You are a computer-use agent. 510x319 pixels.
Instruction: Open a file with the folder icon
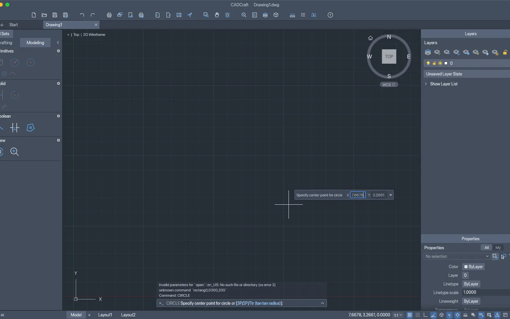coord(44,15)
